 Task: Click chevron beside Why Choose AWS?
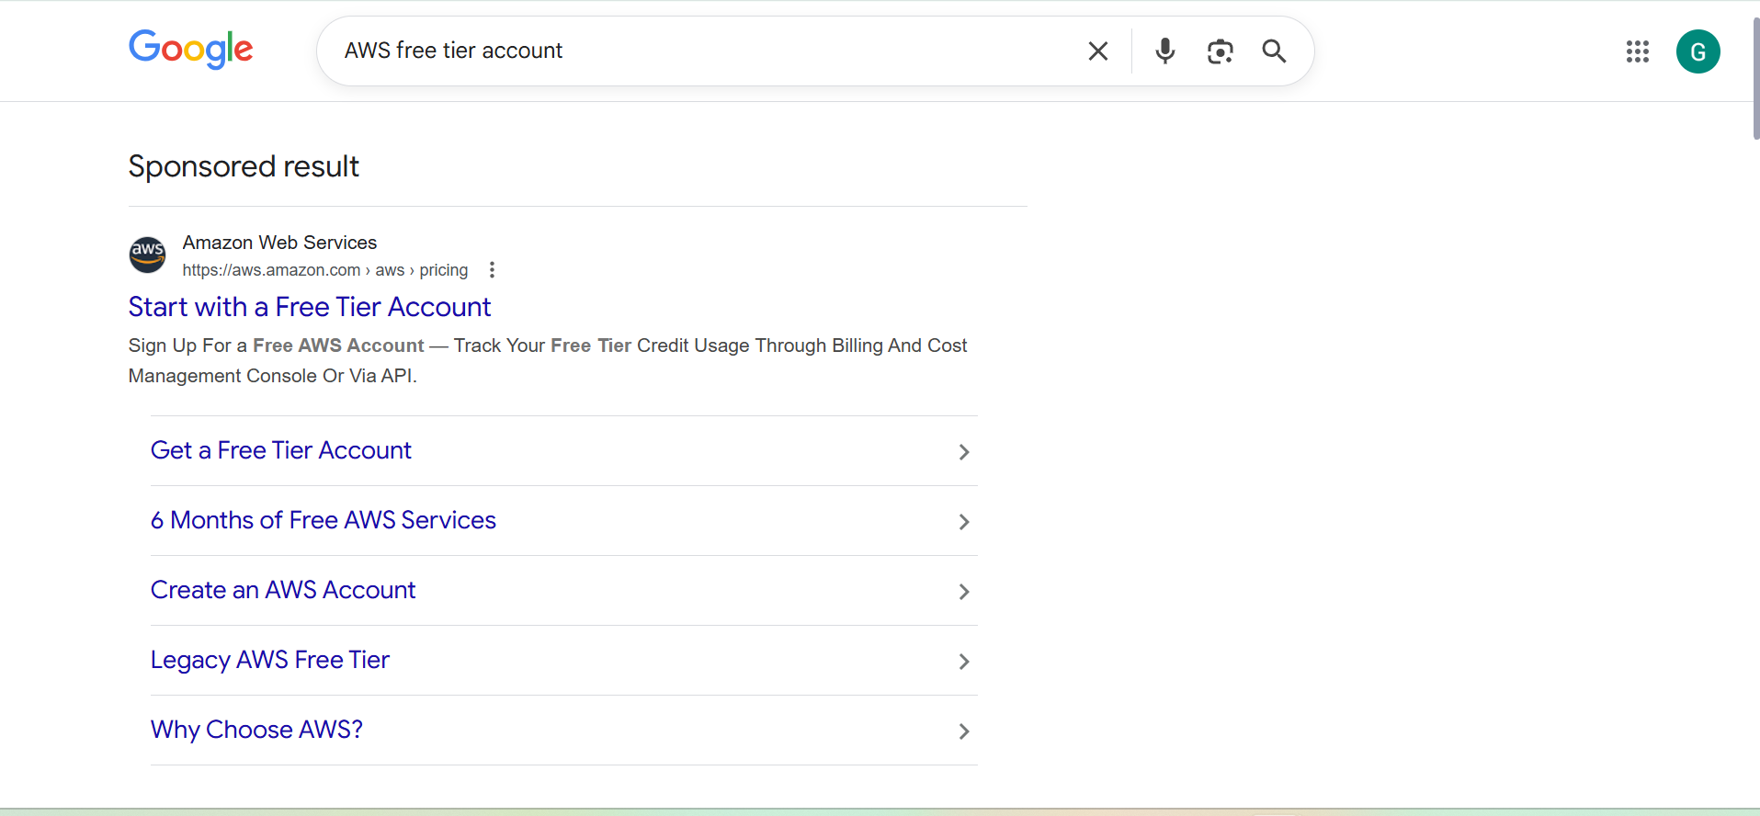tap(964, 731)
